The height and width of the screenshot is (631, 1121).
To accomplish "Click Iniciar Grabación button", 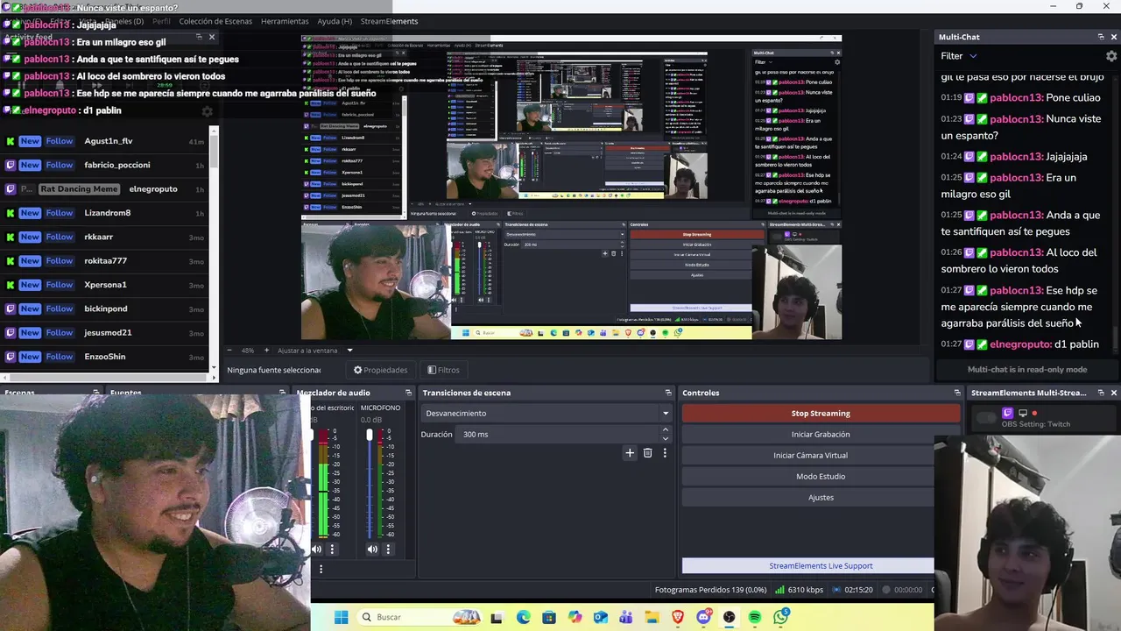I will pos(821,435).
